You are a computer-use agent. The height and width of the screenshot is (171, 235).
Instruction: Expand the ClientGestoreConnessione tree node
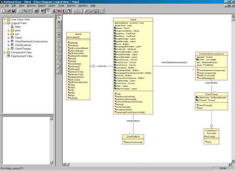[8, 41]
